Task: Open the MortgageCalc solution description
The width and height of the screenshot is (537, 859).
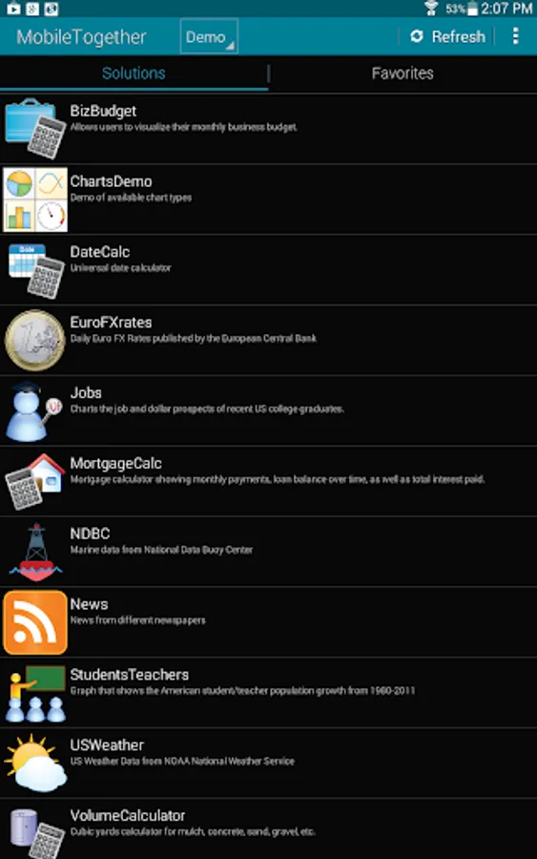Action: pos(278,479)
